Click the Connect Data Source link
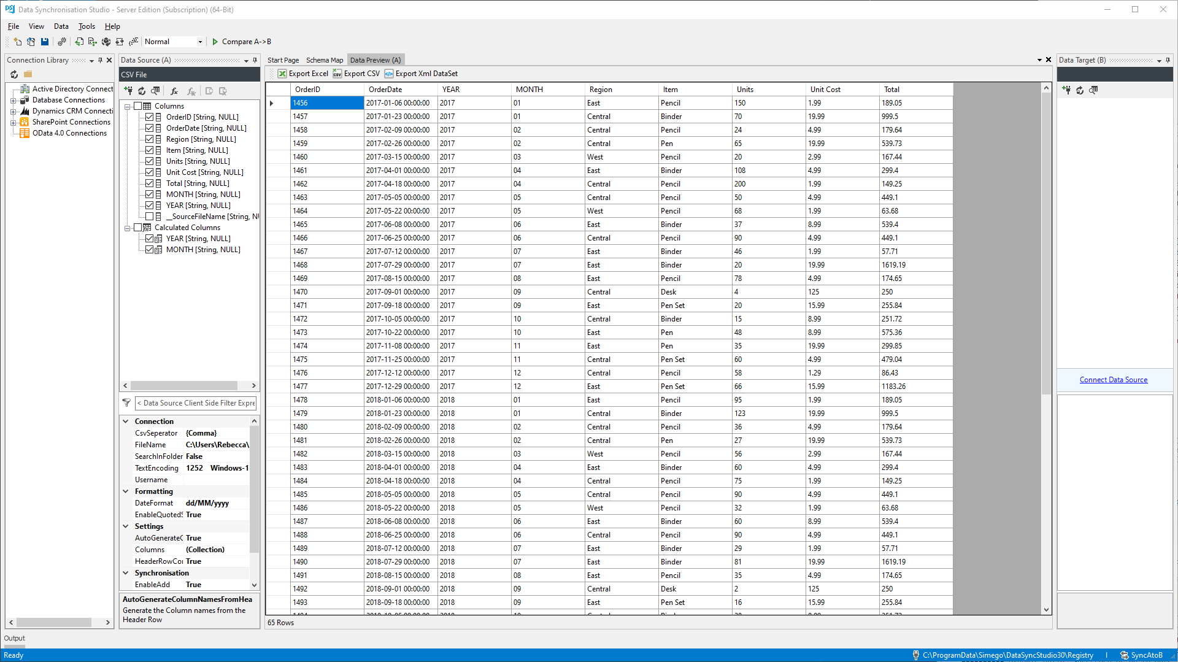 tap(1113, 380)
